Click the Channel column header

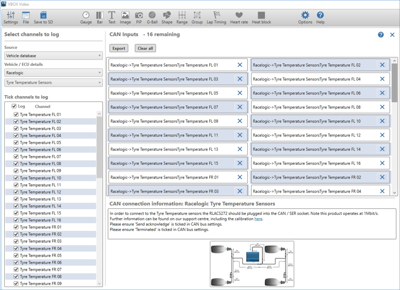pos(43,107)
